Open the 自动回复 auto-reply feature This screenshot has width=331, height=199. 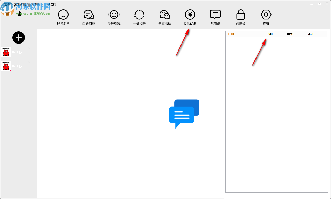tap(89, 17)
